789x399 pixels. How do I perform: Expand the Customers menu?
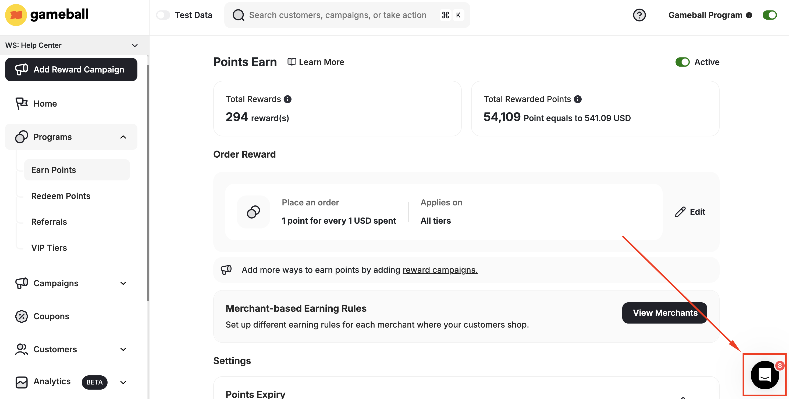tap(123, 349)
